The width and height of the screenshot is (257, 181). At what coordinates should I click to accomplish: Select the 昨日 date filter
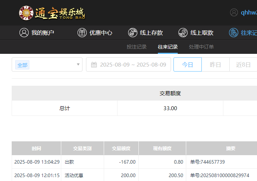click(215, 65)
